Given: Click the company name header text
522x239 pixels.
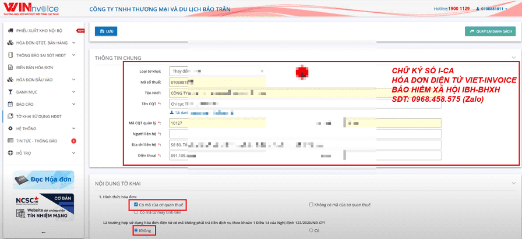Looking at the screenshot, I should [x=160, y=9].
